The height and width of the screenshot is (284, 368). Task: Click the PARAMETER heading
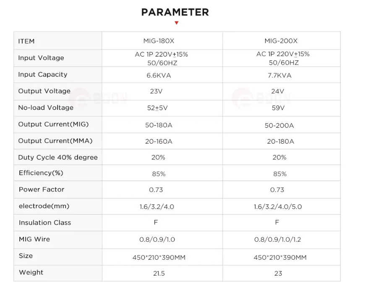click(175, 12)
